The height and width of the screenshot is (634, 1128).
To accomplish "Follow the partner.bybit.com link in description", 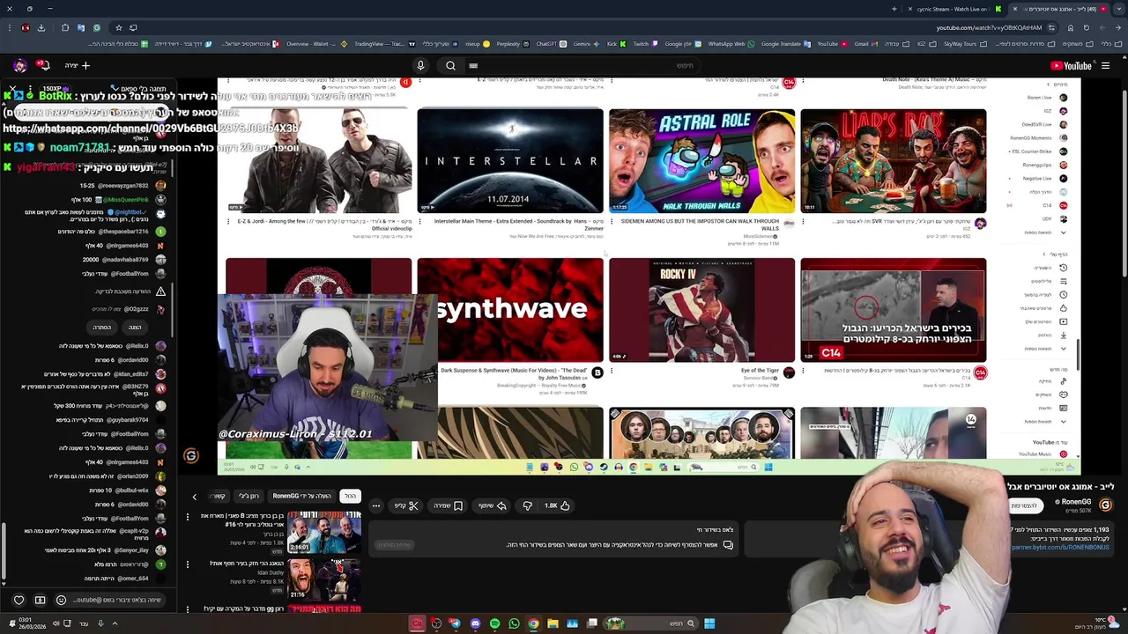I will [1060, 548].
